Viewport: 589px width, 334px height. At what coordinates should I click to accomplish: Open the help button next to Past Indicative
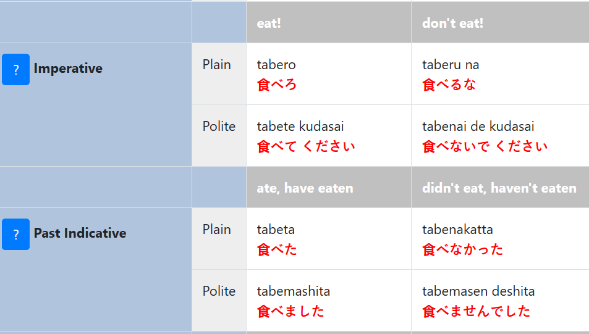coord(15,234)
